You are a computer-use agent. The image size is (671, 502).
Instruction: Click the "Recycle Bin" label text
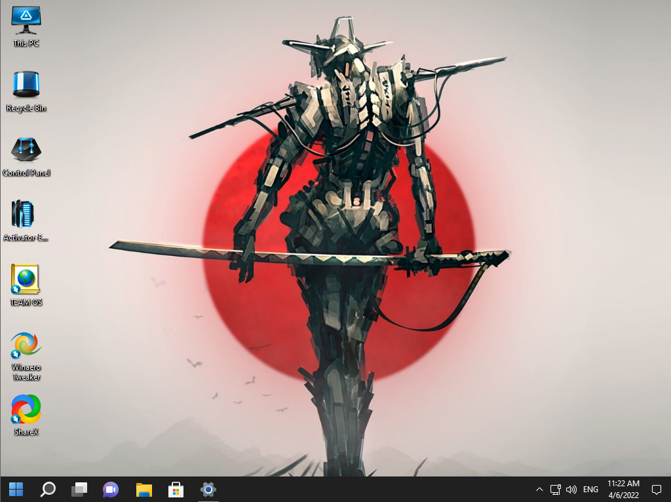pos(26,108)
